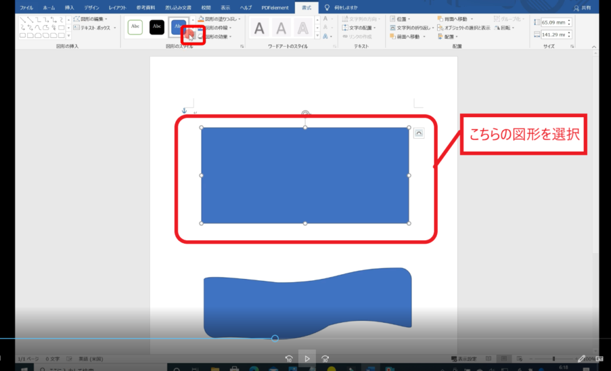Viewport: 611px width, 371px height.
Task: Open オブジェクトの選択と表示 selection pane
Action: click(467, 27)
